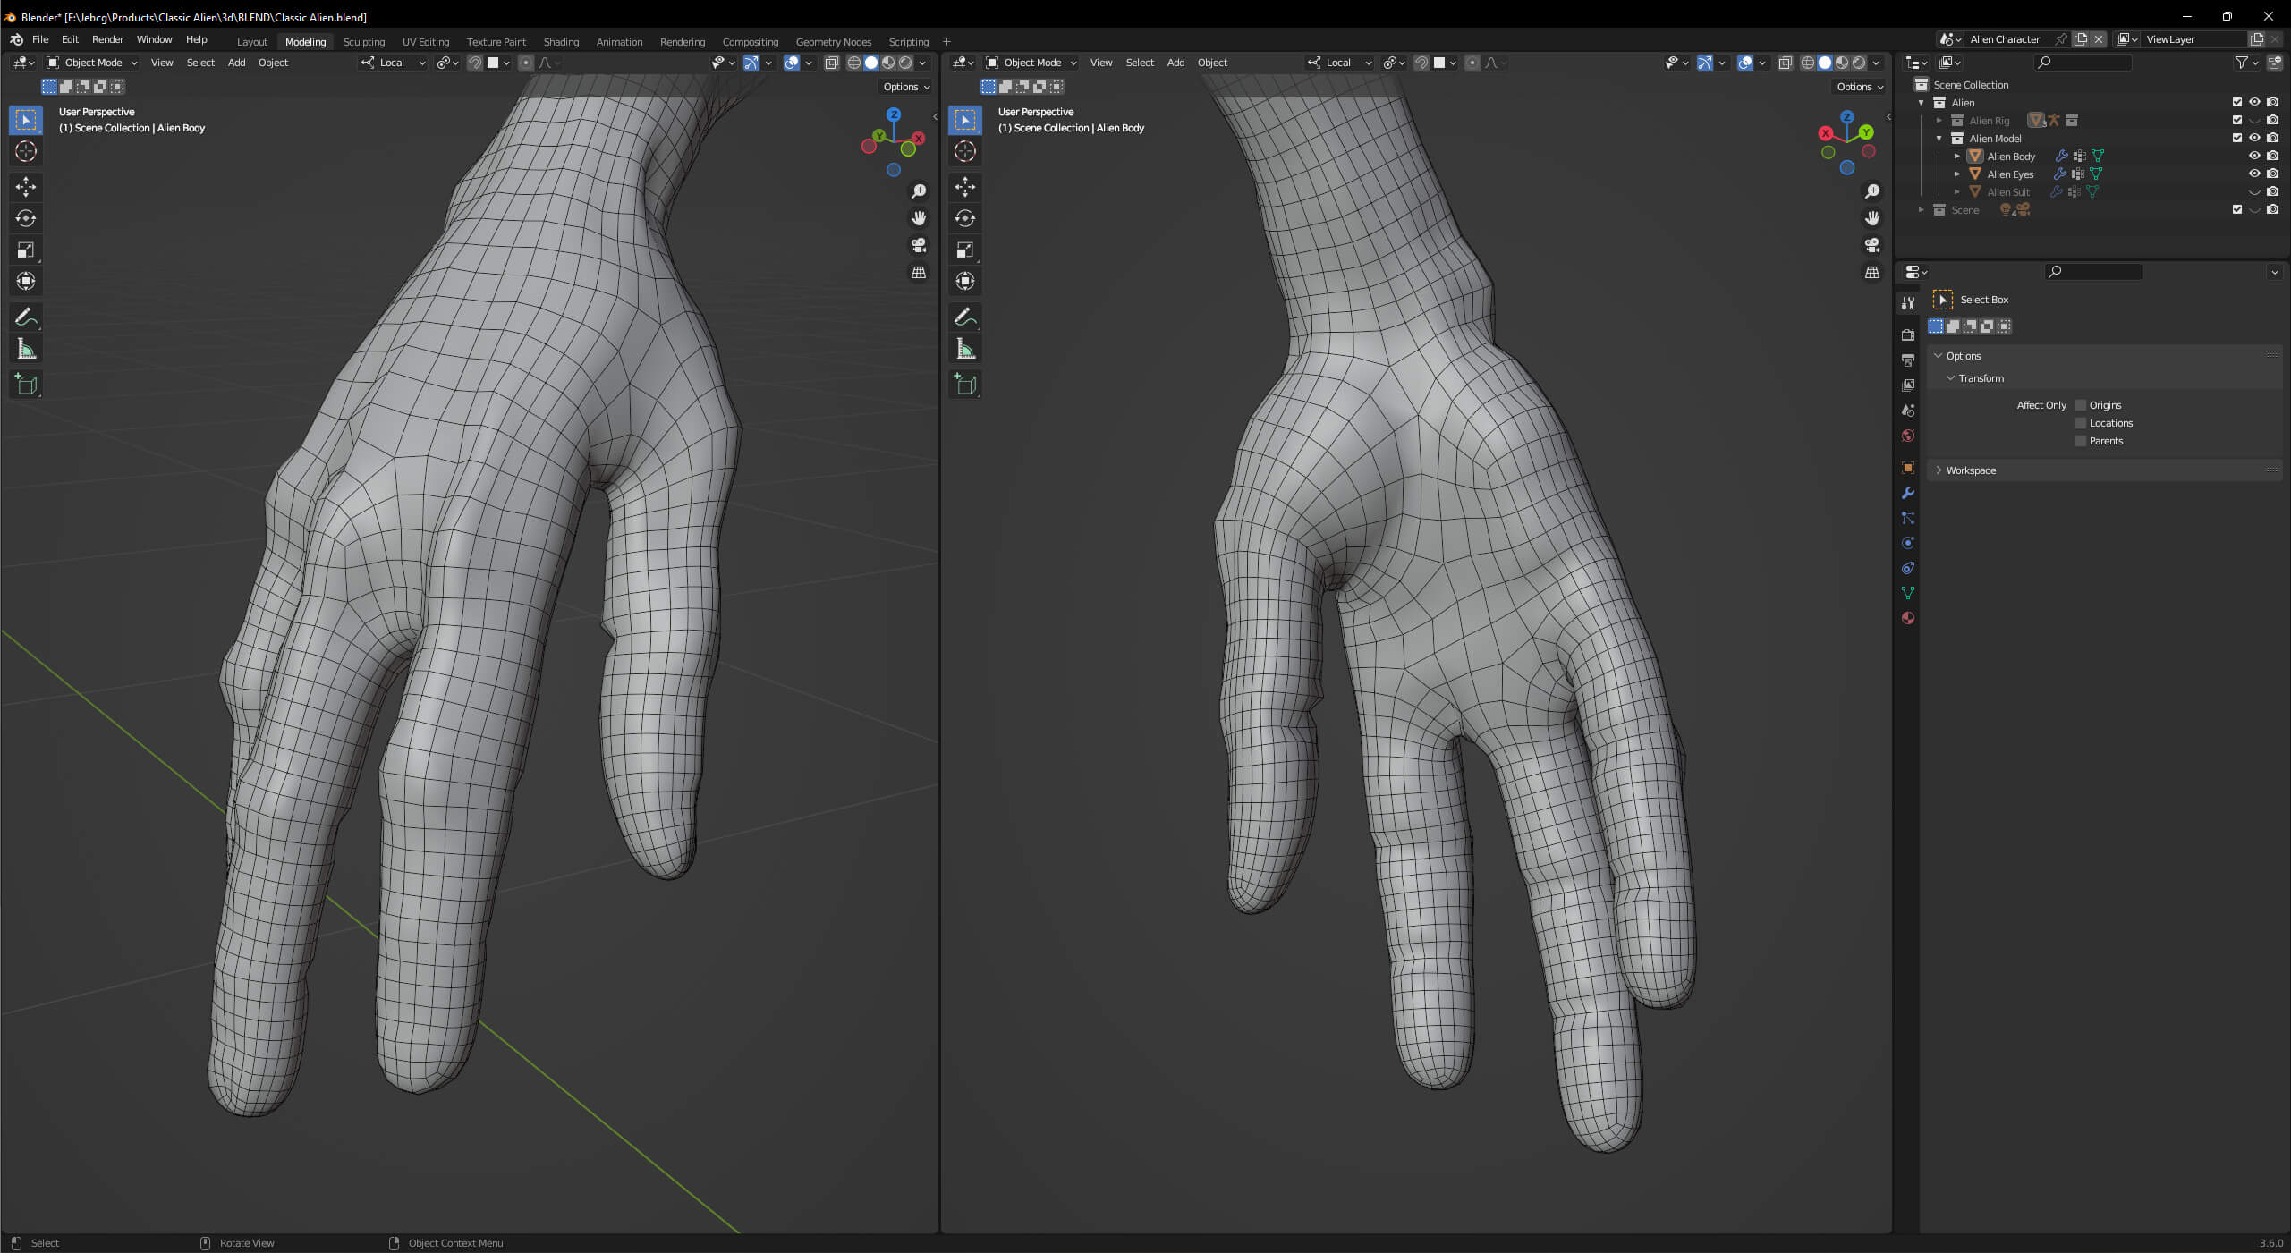Select the Cursor tool in left viewport
Viewport: 2291px width, 1253px height.
26,151
